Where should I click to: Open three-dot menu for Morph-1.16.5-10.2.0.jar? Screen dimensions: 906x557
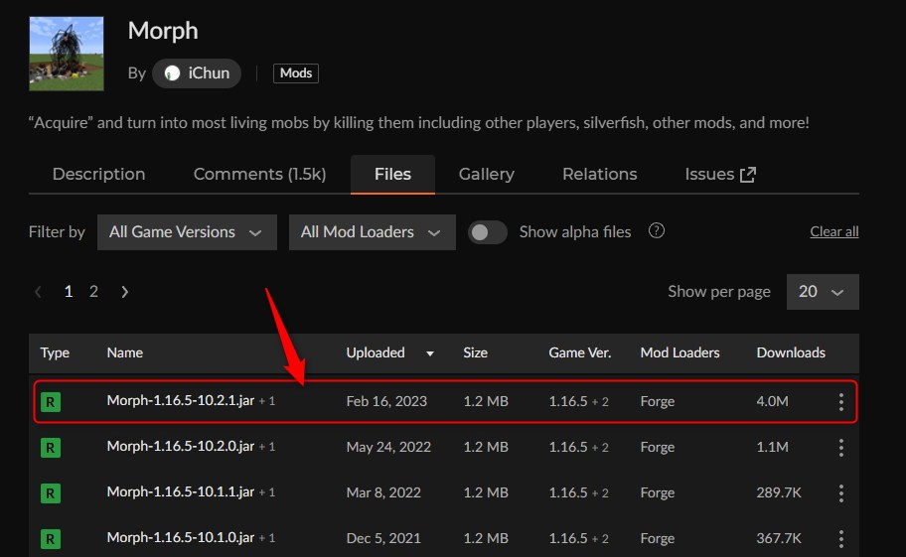point(840,448)
